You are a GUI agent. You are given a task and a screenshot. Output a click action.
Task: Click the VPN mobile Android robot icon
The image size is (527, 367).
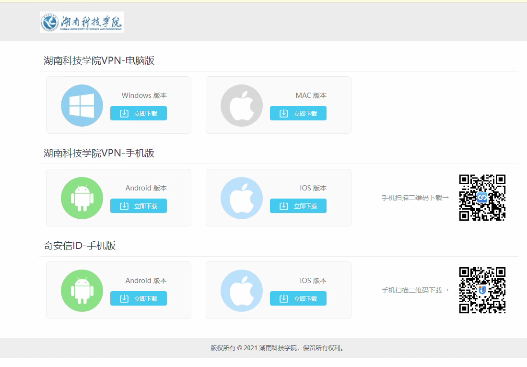pyautogui.click(x=82, y=198)
